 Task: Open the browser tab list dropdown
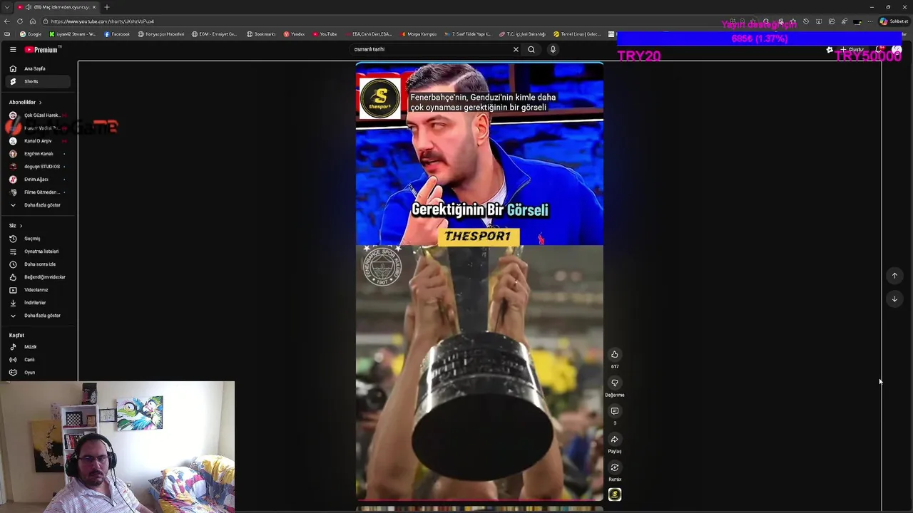click(6, 7)
